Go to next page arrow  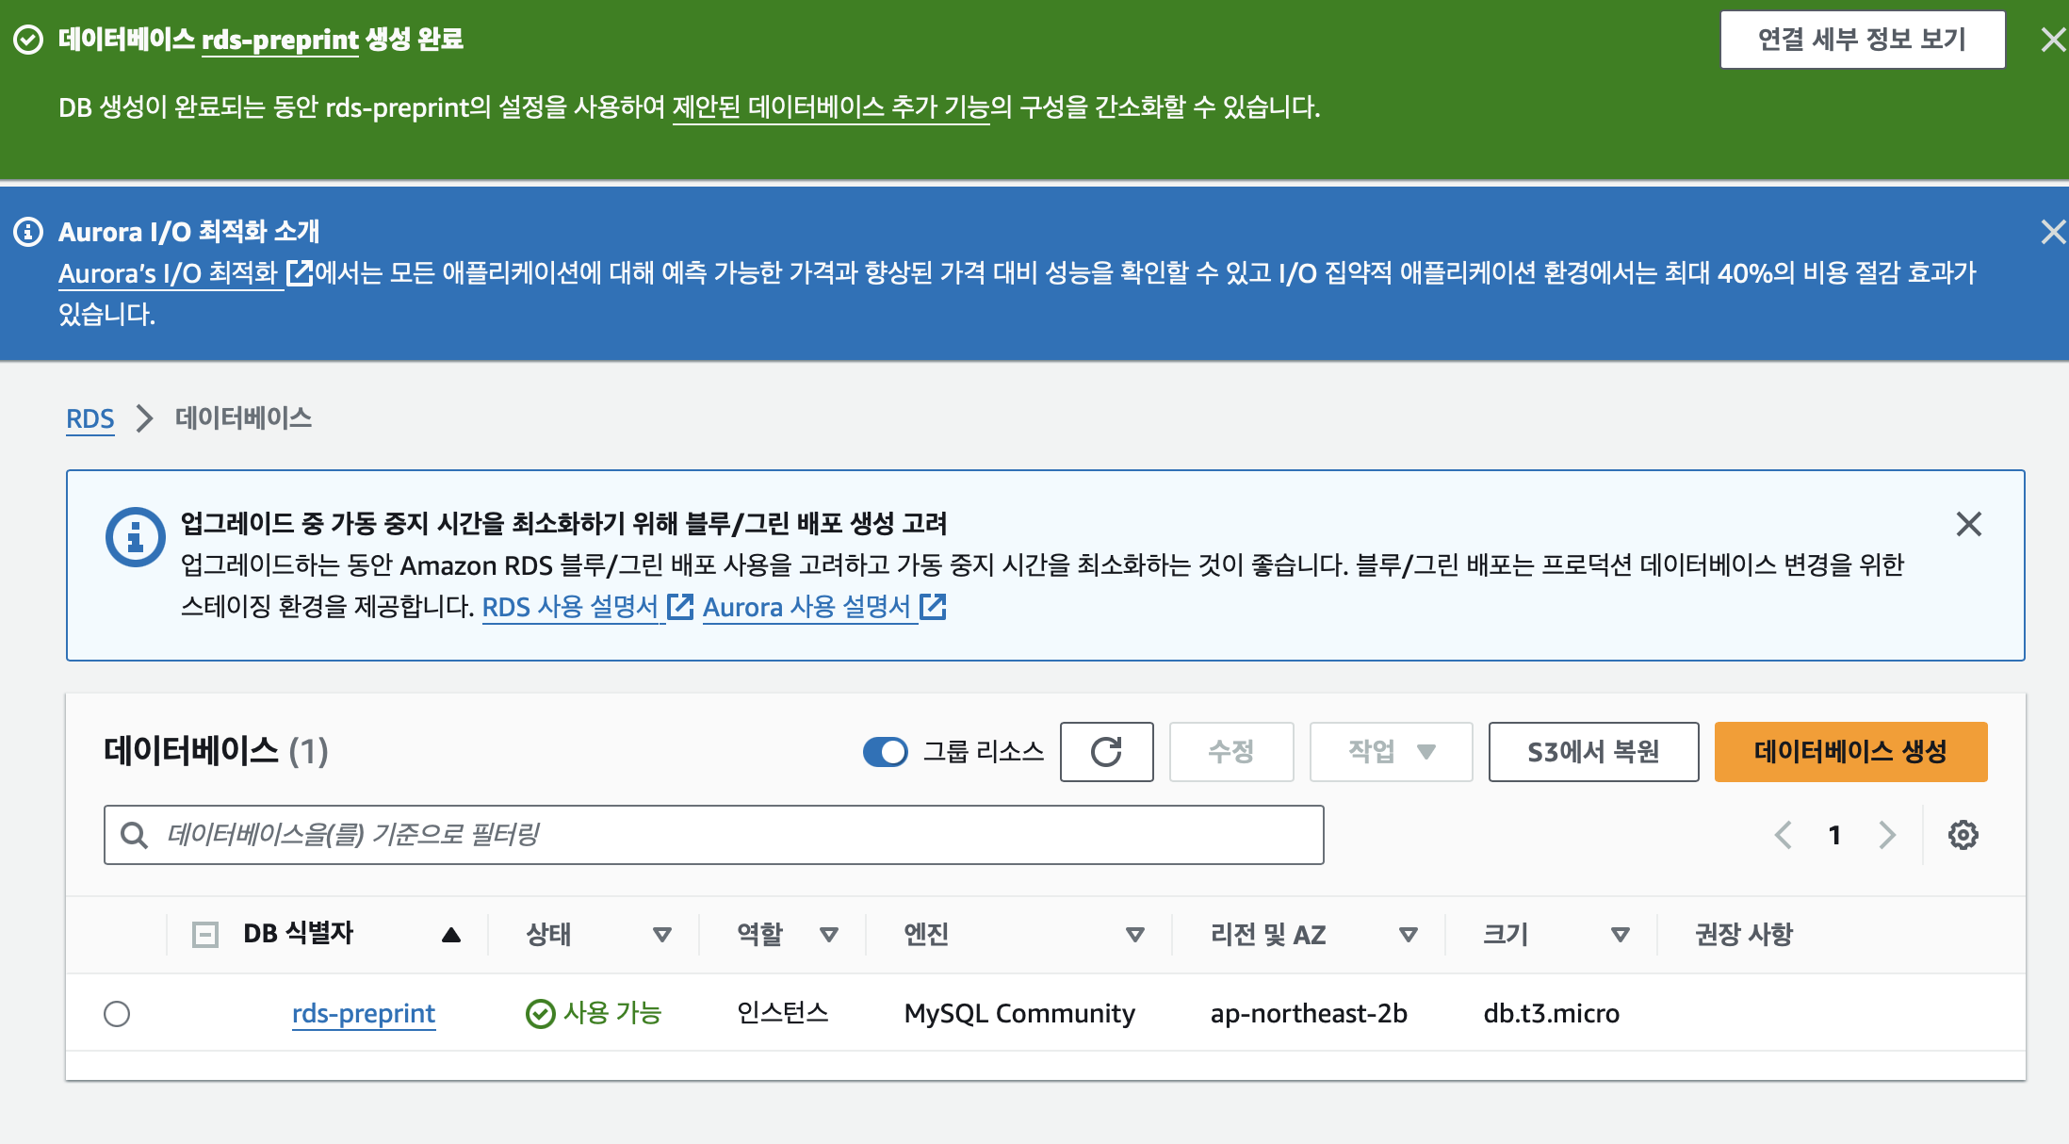click(1886, 835)
